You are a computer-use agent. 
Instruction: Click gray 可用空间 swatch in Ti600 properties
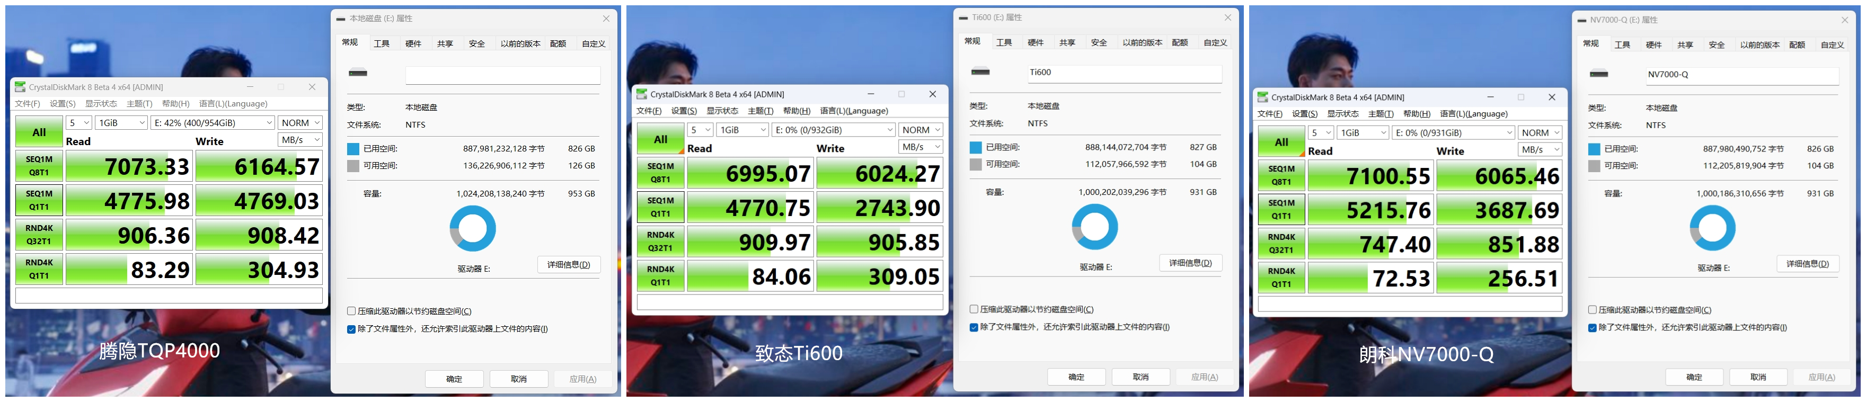pos(976,164)
